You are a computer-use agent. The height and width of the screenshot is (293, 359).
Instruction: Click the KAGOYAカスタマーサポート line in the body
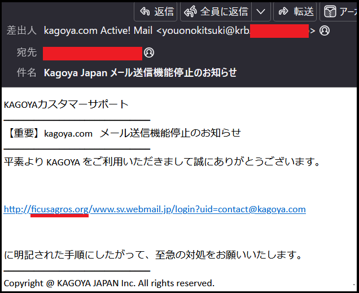pyautogui.click(x=66, y=104)
